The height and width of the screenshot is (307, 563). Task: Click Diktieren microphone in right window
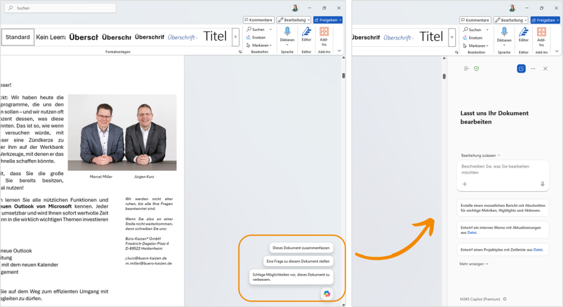pyautogui.click(x=504, y=32)
